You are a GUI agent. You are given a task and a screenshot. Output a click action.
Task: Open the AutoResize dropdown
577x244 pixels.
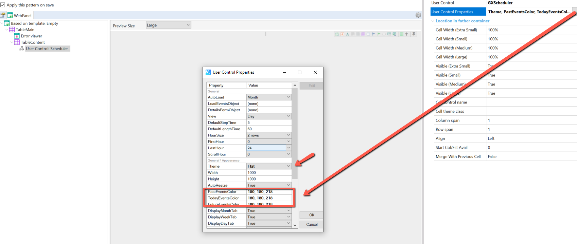[288, 185]
